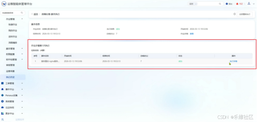
Task: Click the table row end time 19:53:13
Action: [x=111, y=61]
